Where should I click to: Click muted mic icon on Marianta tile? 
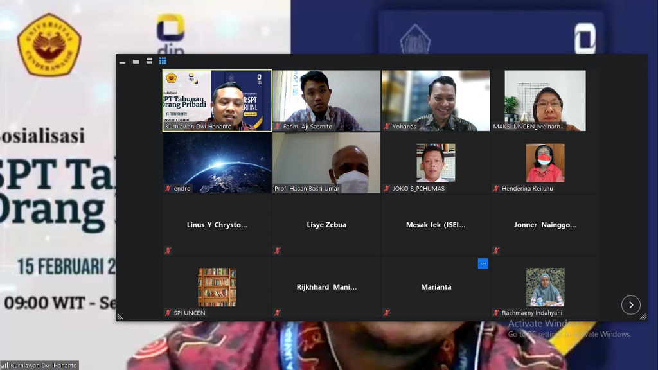click(x=387, y=313)
